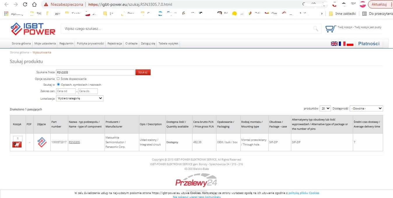
Task: Click the Cena do price field
Action: pyautogui.click(x=88, y=91)
